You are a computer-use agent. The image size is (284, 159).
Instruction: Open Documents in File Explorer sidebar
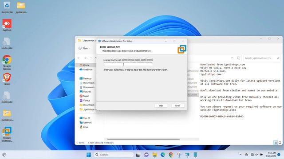[87, 87]
